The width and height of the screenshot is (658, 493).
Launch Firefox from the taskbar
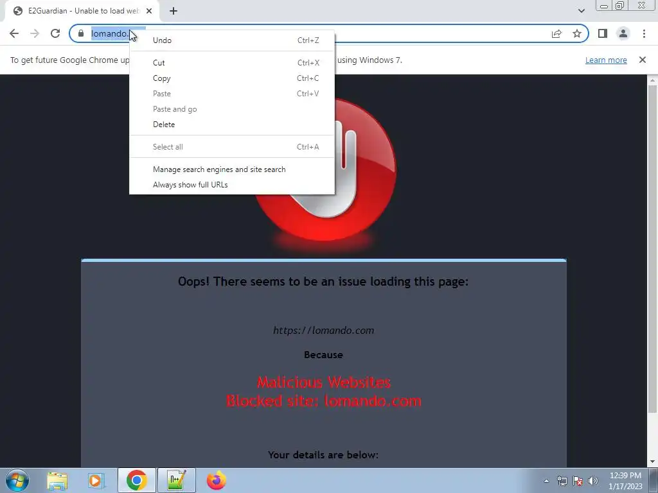(216, 480)
